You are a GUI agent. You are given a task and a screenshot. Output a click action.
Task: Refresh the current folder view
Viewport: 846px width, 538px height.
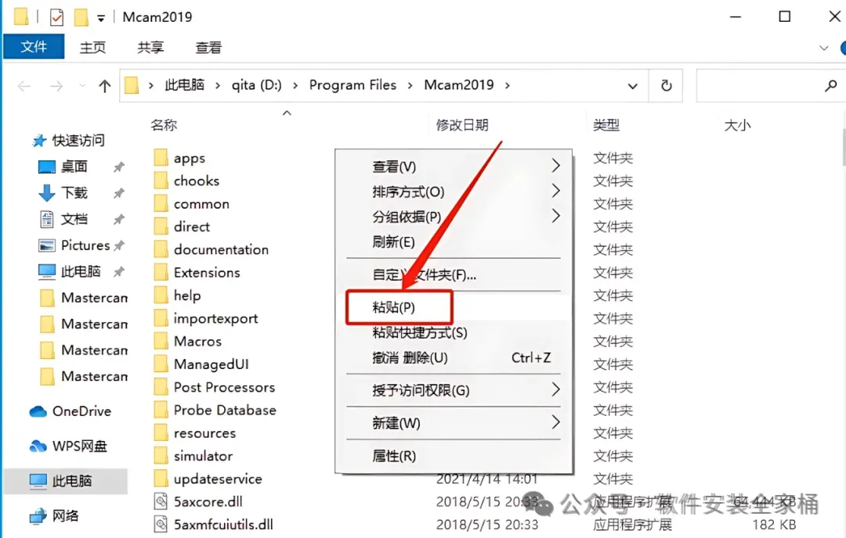tap(667, 86)
